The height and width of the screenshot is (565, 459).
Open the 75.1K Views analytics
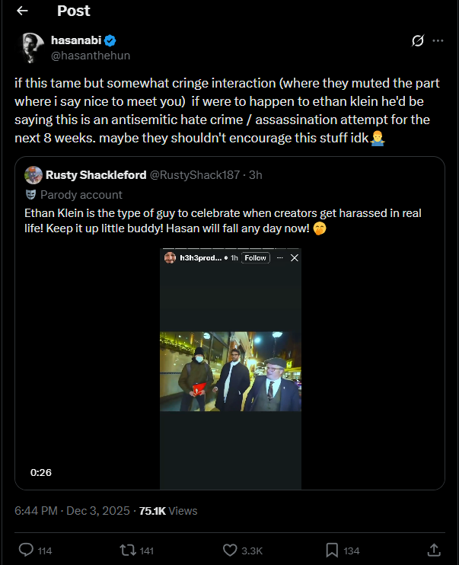pyautogui.click(x=168, y=511)
